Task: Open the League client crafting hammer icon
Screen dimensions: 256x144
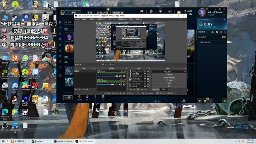Action: [x=161, y=11]
